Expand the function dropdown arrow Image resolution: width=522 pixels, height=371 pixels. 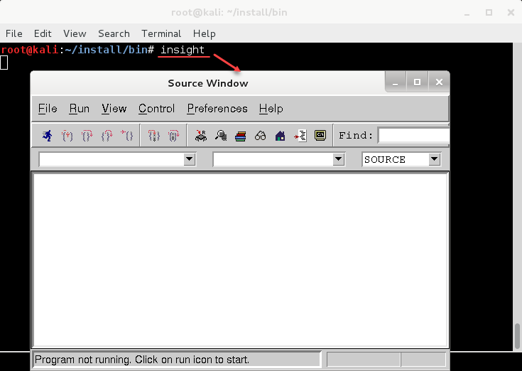click(x=338, y=159)
